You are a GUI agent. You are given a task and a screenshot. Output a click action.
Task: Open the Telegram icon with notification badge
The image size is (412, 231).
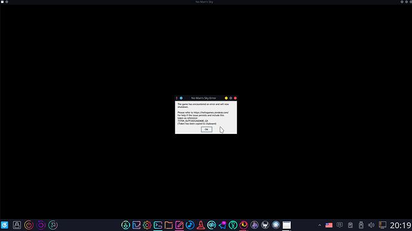click(222, 225)
